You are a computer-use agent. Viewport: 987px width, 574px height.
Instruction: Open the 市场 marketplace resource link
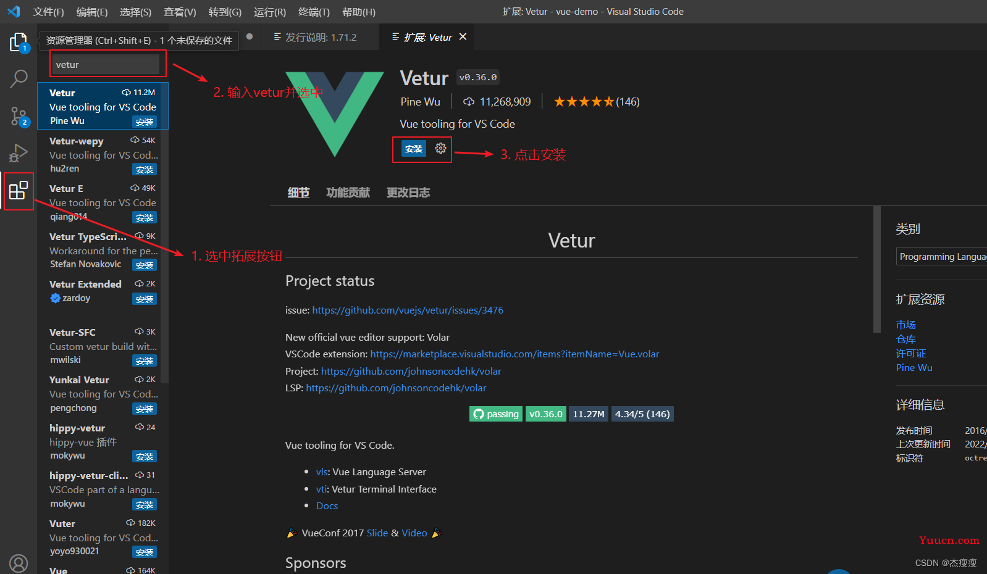click(x=906, y=325)
